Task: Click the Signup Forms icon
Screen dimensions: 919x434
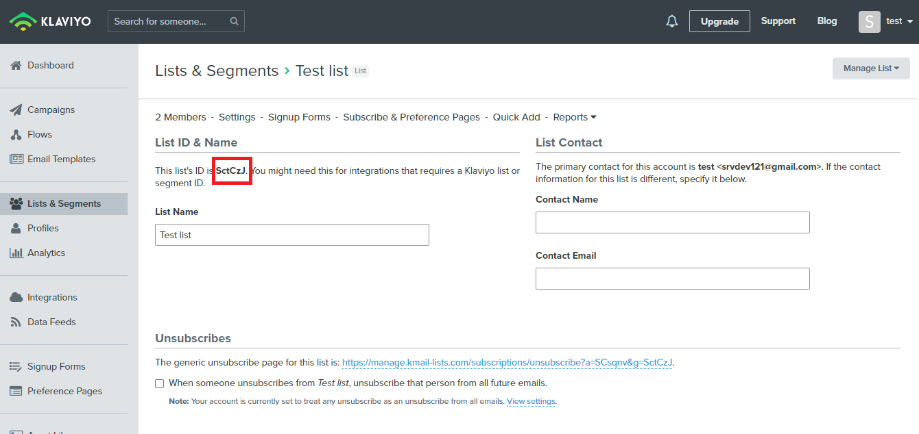Action: coord(16,367)
